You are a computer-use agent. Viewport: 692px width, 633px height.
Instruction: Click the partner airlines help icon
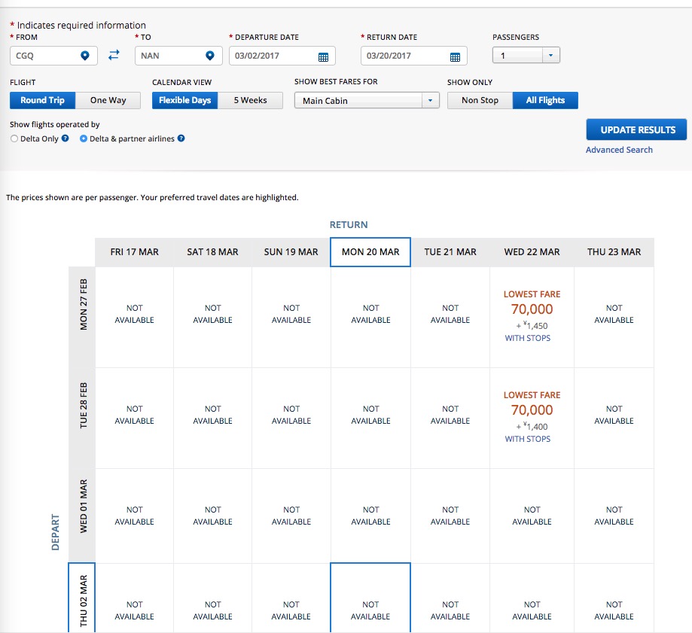(181, 138)
